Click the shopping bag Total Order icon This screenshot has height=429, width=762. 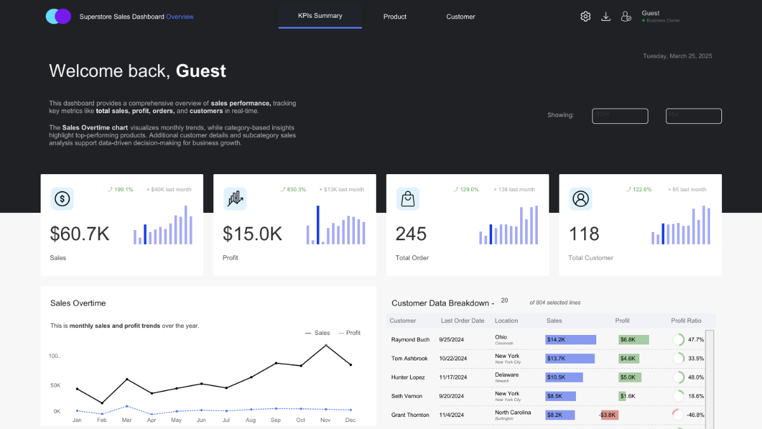pyautogui.click(x=408, y=199)
